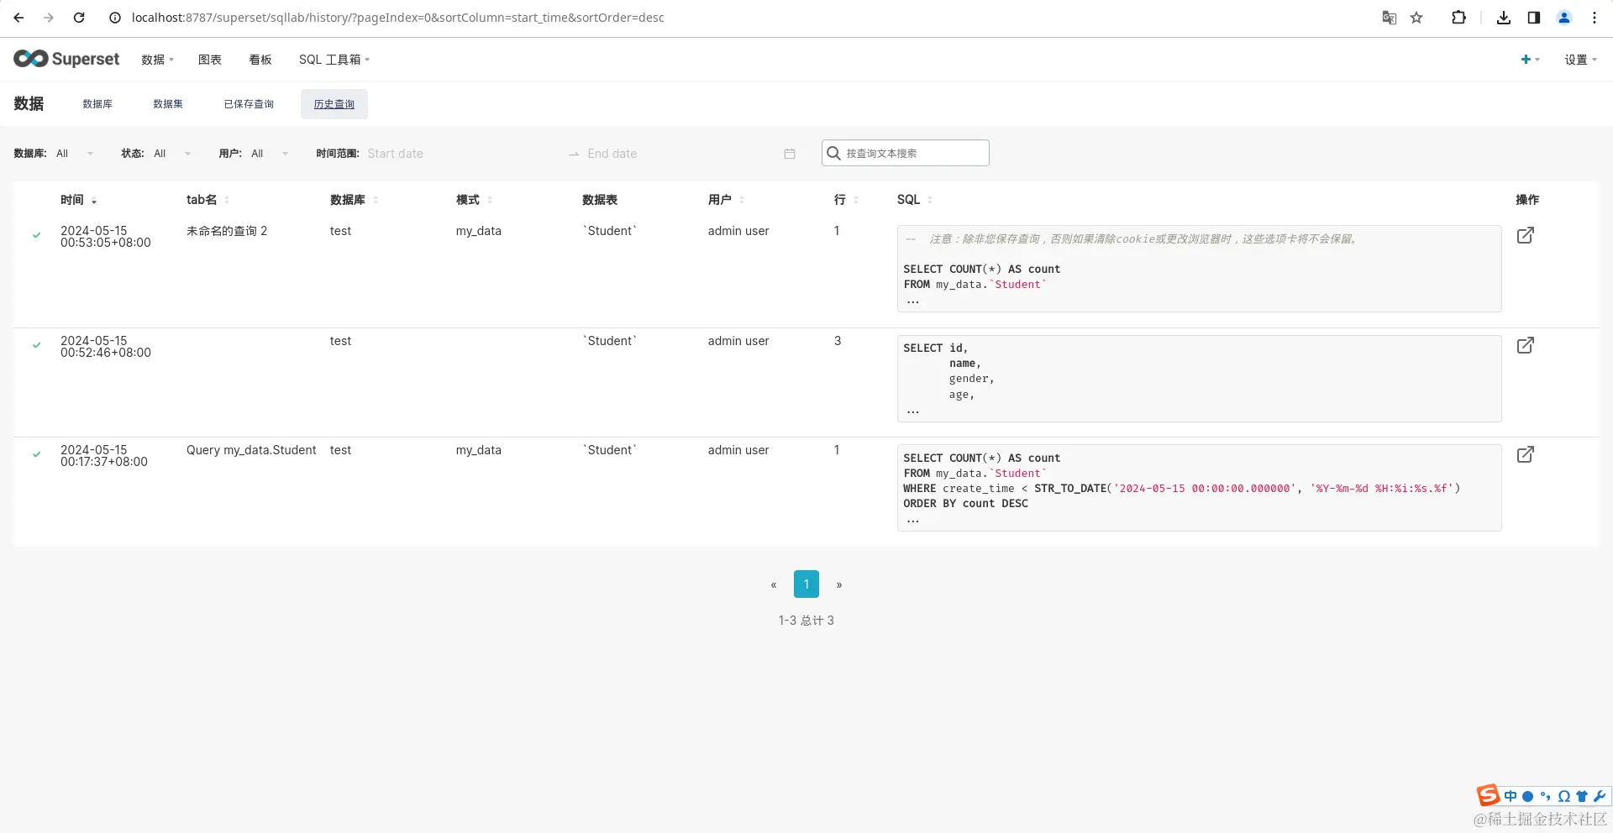
Task: Preview the STR_TO_DATE query SQL block
Action: click(x=1199, y=488)
